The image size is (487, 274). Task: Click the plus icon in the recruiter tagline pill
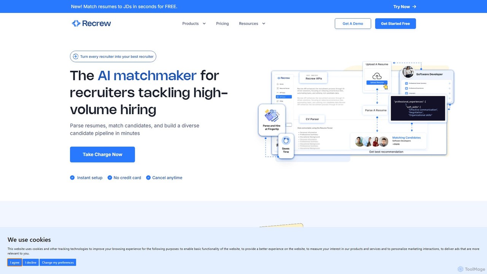click(x=75, y=56)
